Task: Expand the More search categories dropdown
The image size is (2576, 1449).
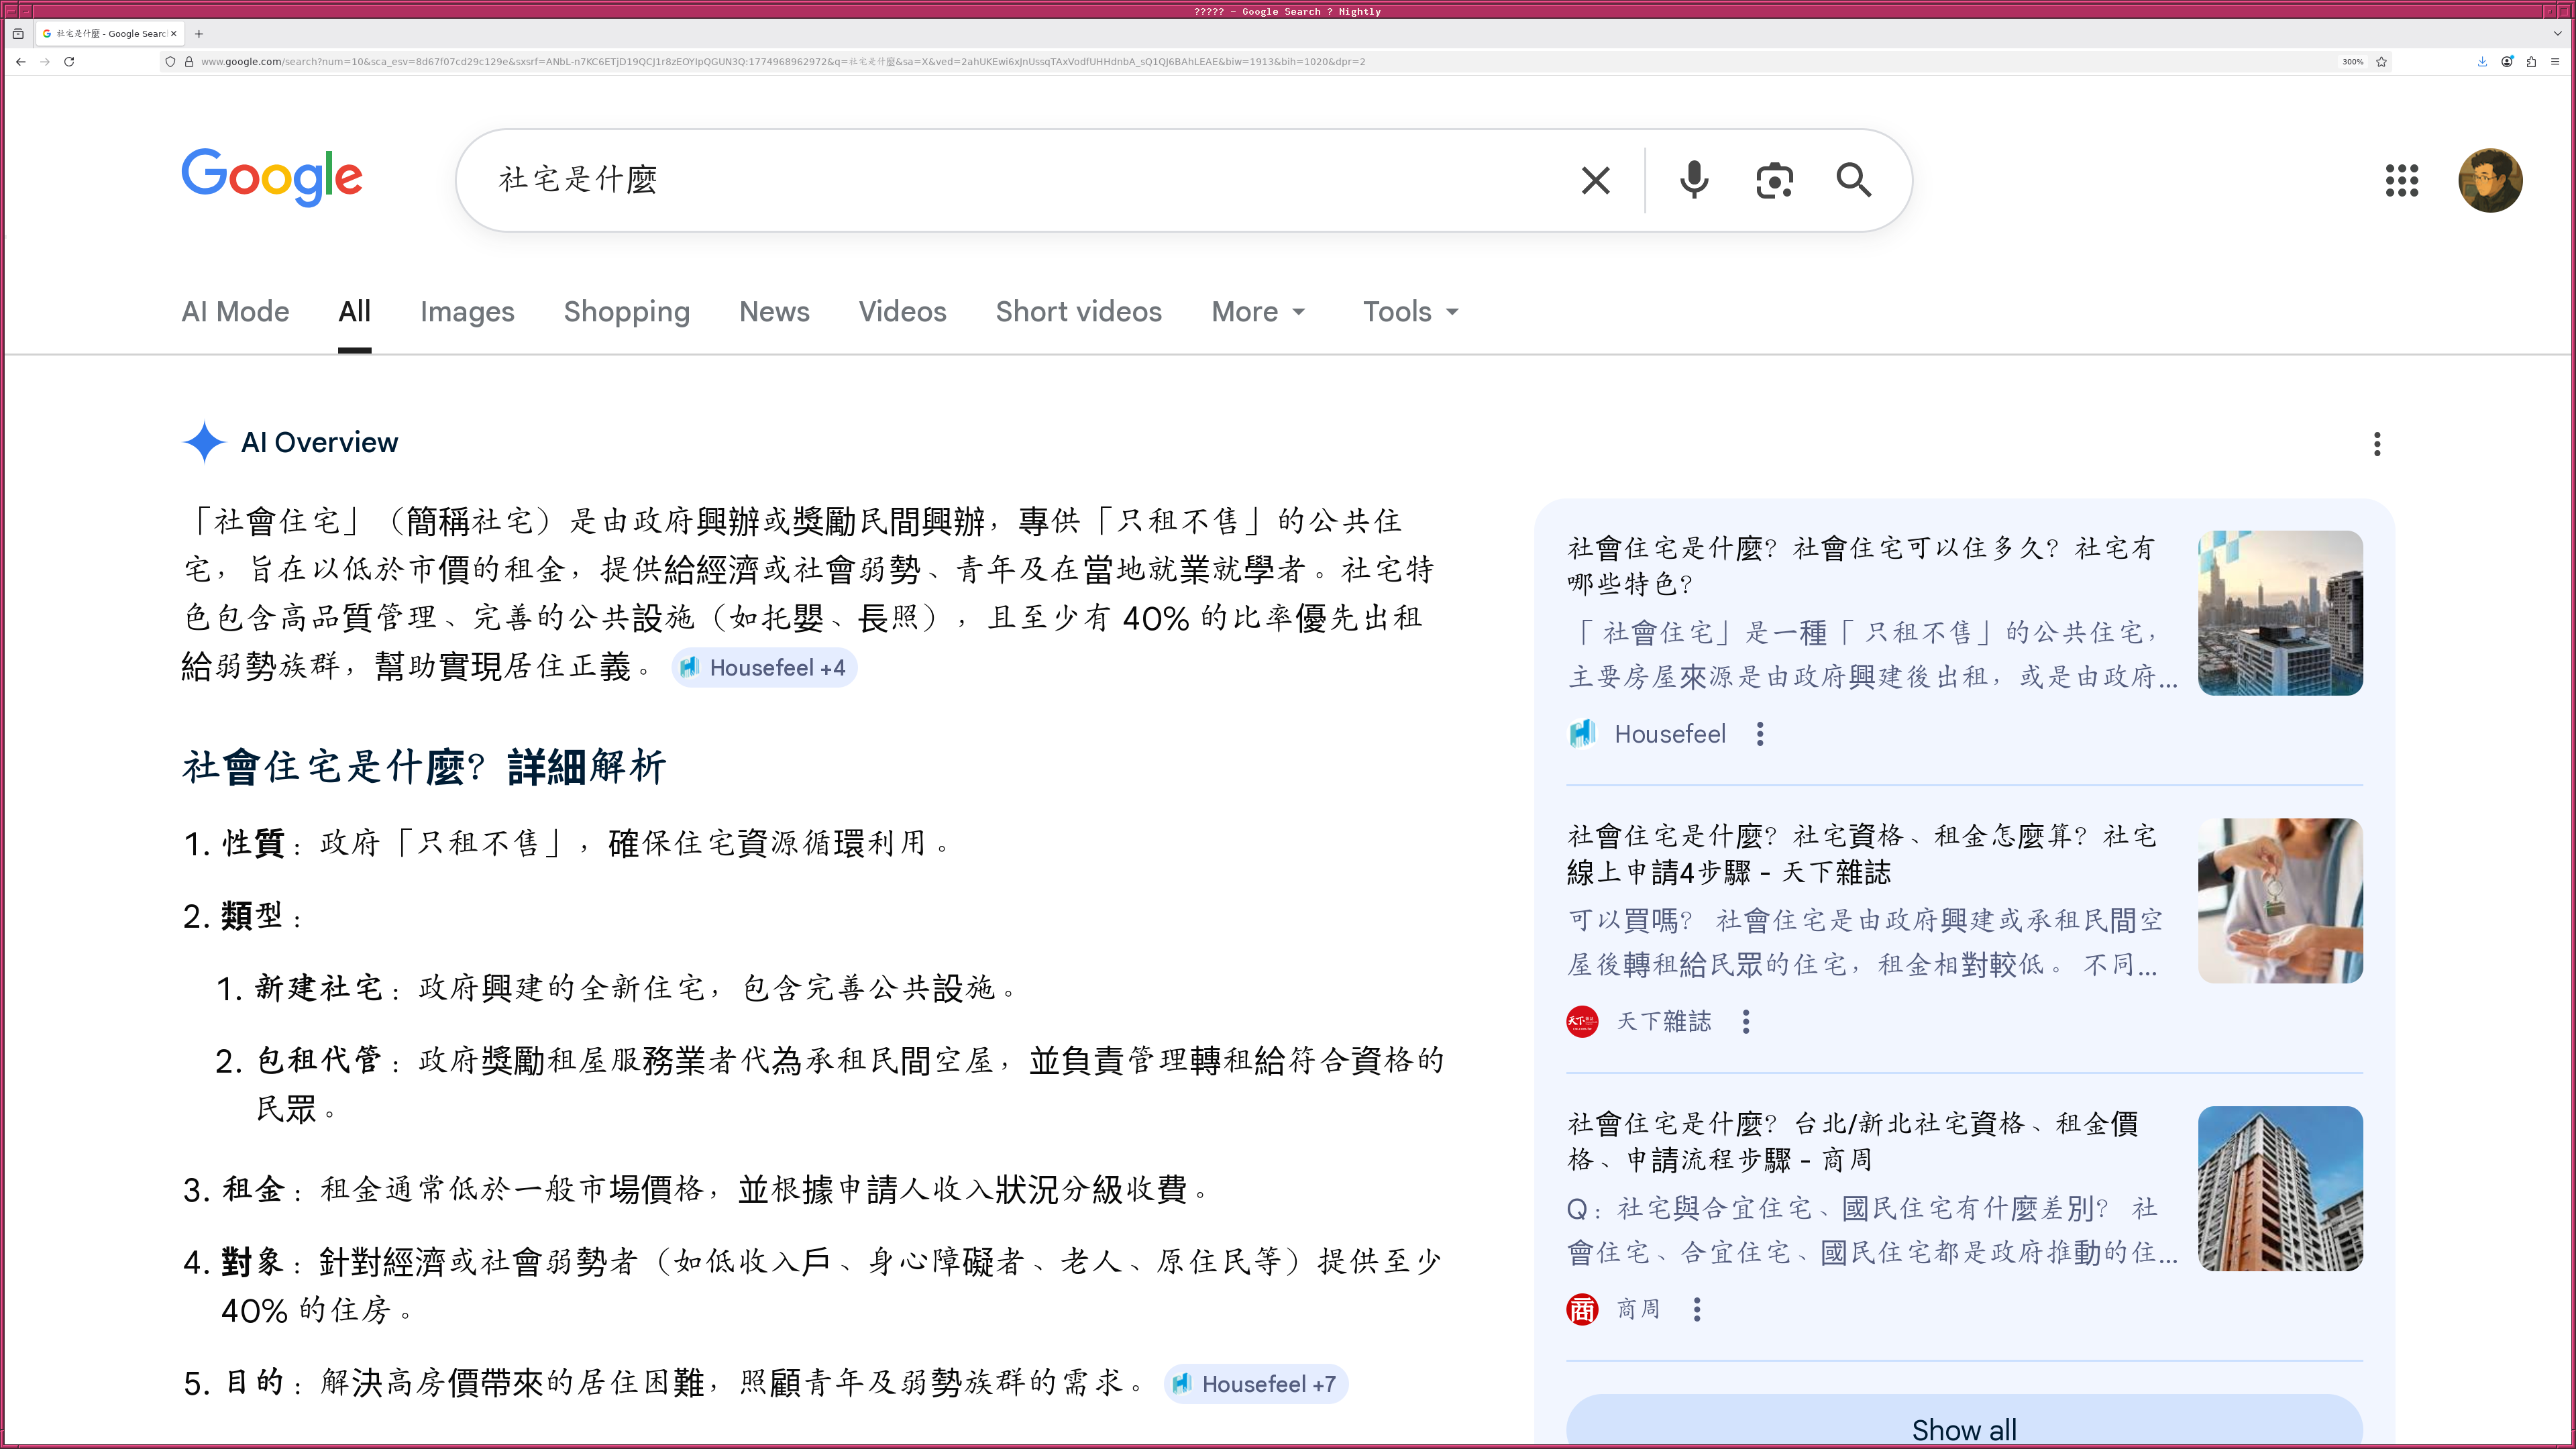Action: (x=1257, y=311)
